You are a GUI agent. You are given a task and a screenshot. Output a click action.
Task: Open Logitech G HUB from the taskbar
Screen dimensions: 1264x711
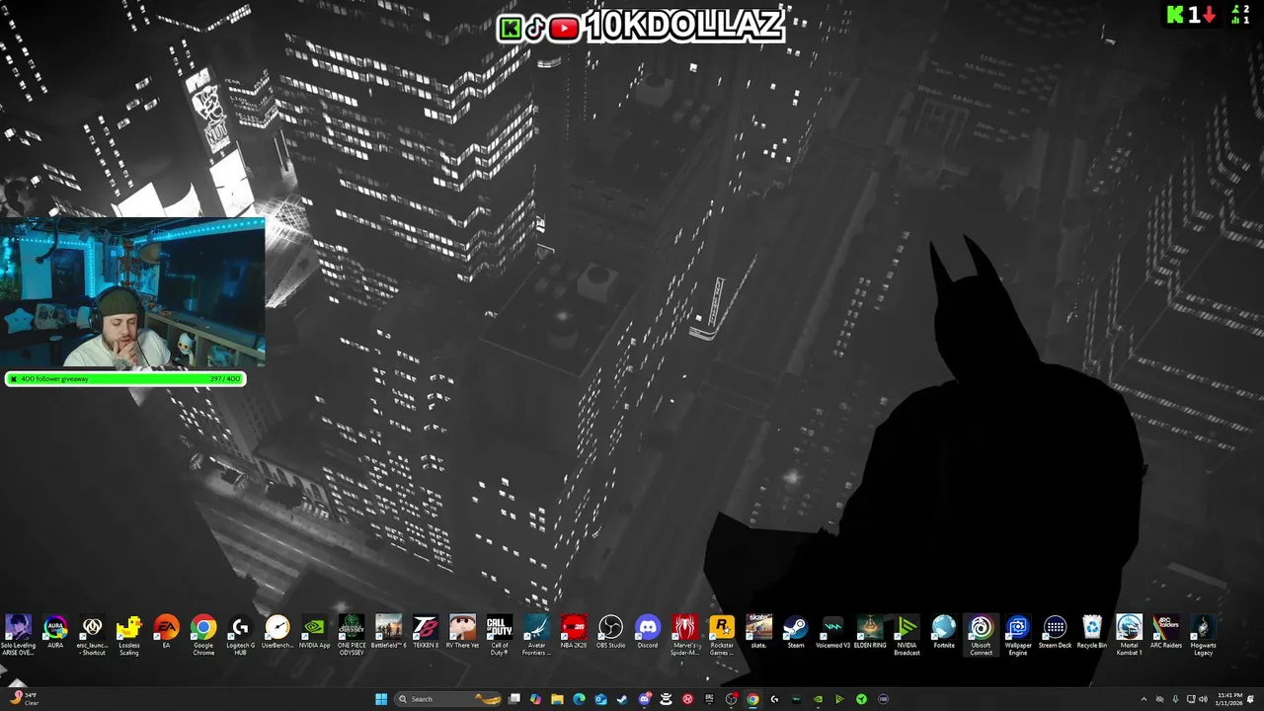tap(774, 699)
